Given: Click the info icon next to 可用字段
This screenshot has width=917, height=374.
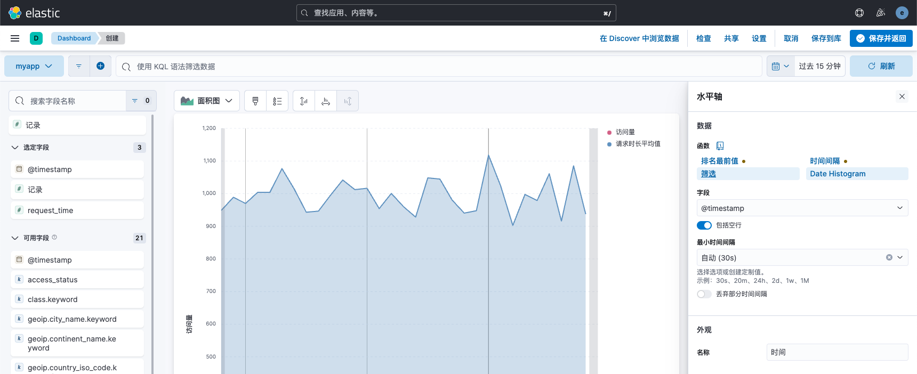Looking at the screenshot, I should point(54,238).
